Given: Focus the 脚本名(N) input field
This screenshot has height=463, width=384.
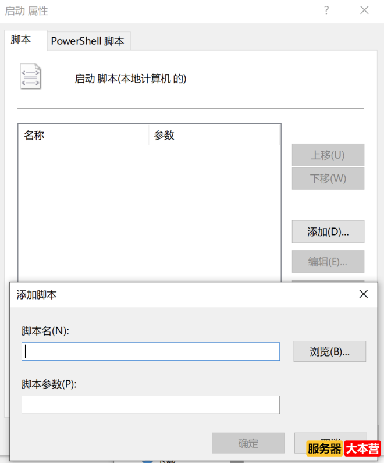Looking at the screenshot, I should (151, 352).
